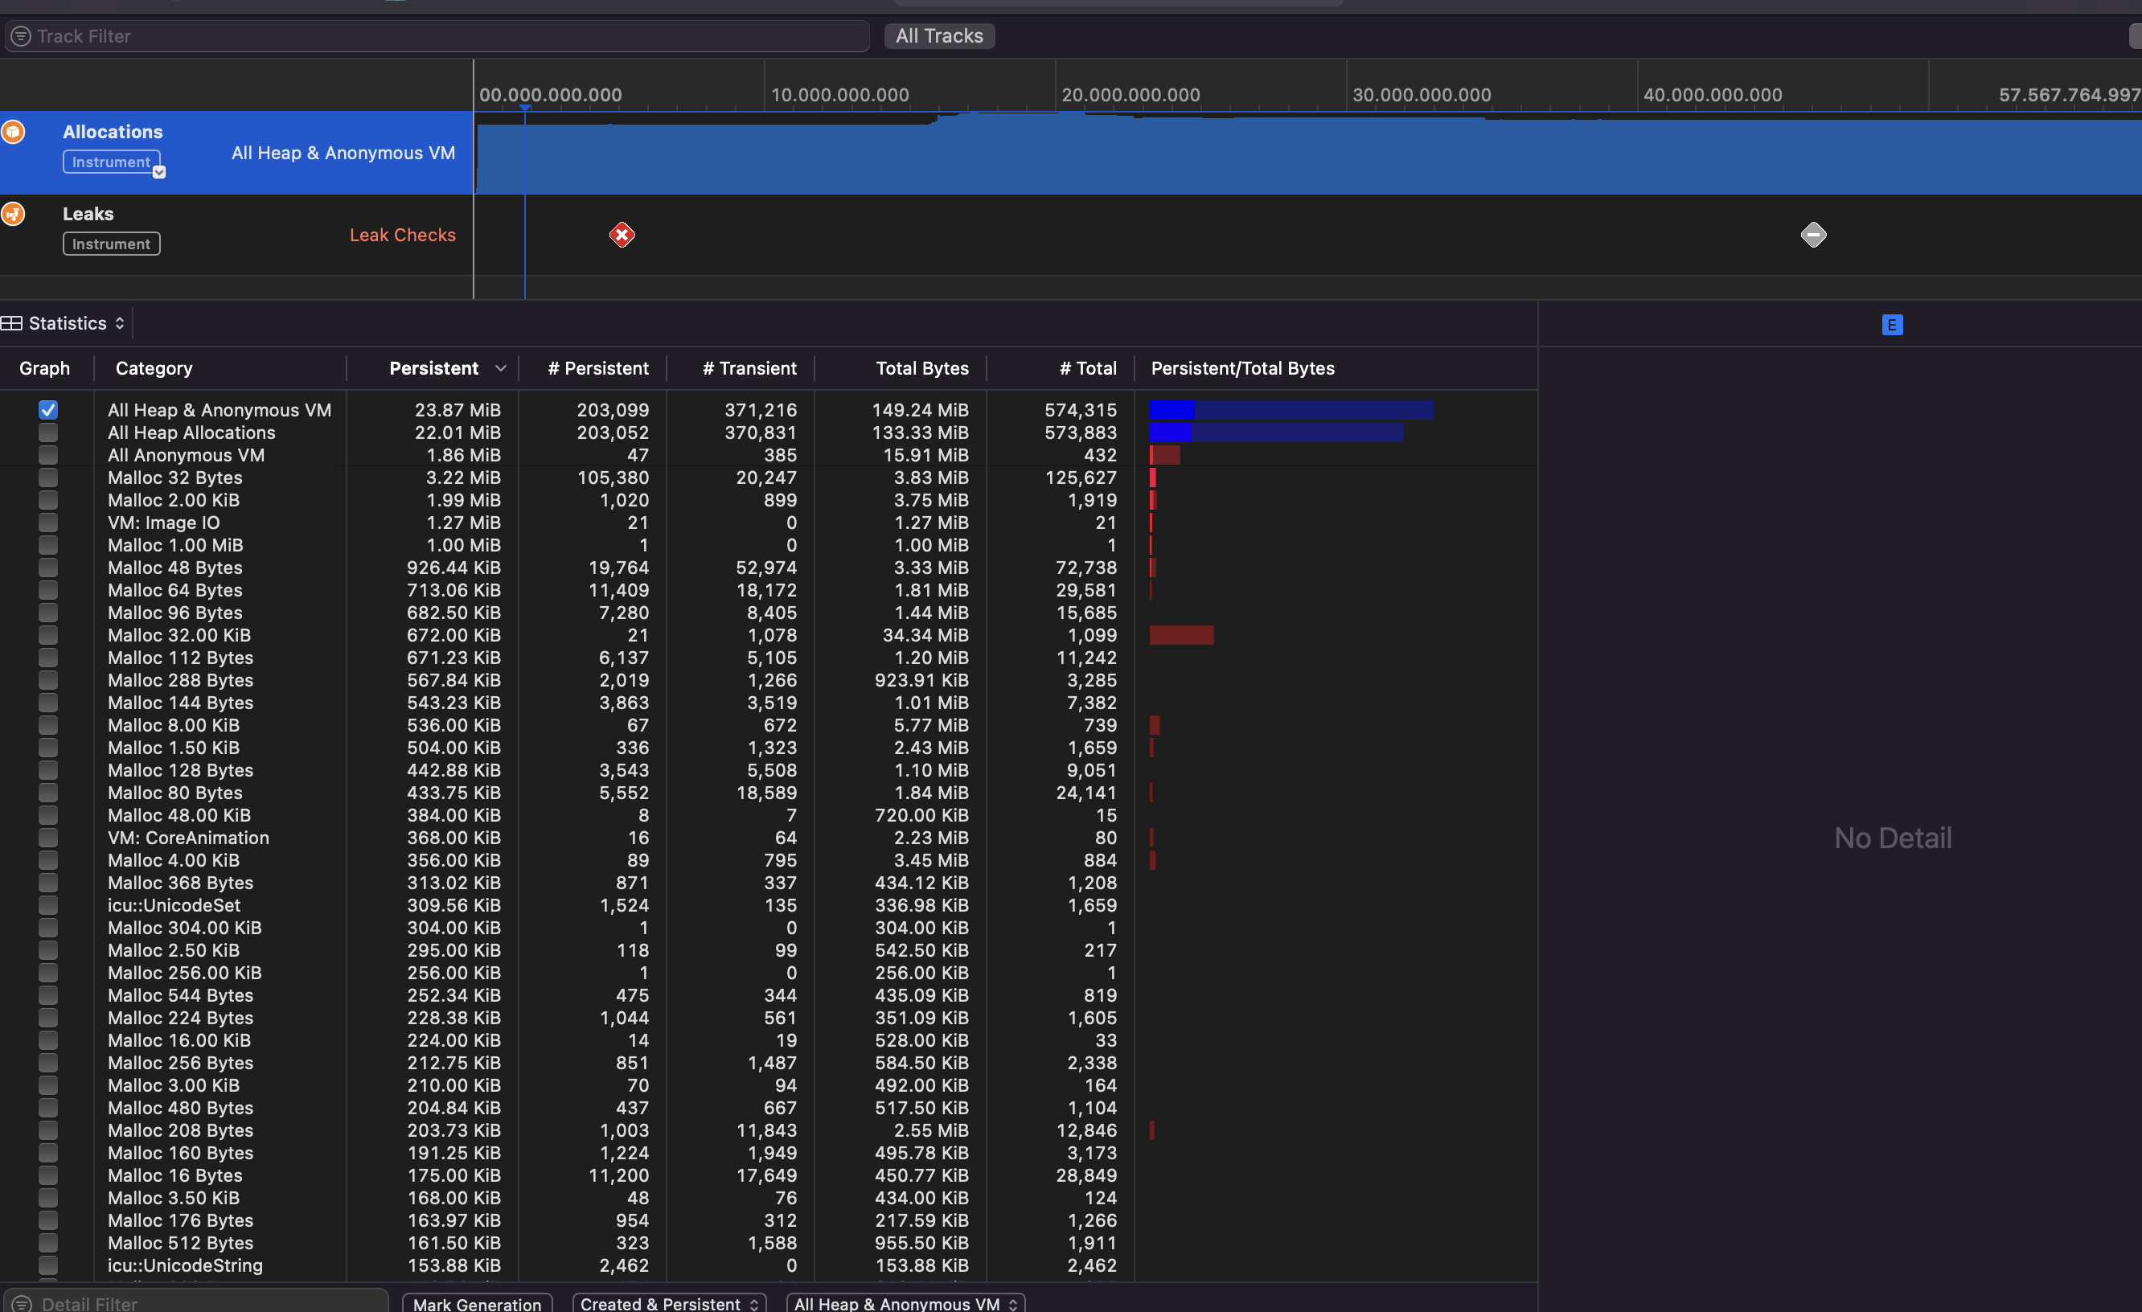Select the Allocations track name

[x=113, y=132]
